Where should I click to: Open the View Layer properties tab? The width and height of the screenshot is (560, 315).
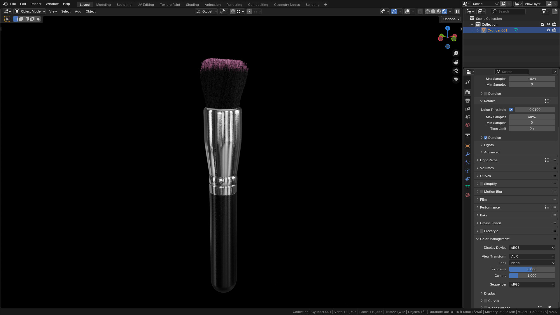pyautogui.click(x=468, y=109)
